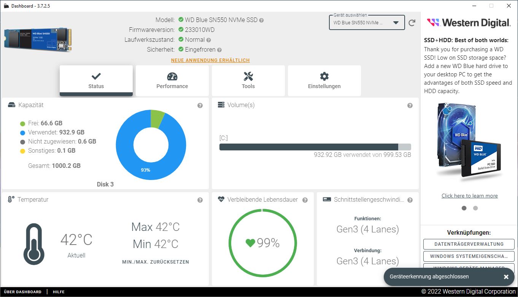
Task: Click the 932.92 GB verwendet von 999.53 GB text
Action: 362,155
